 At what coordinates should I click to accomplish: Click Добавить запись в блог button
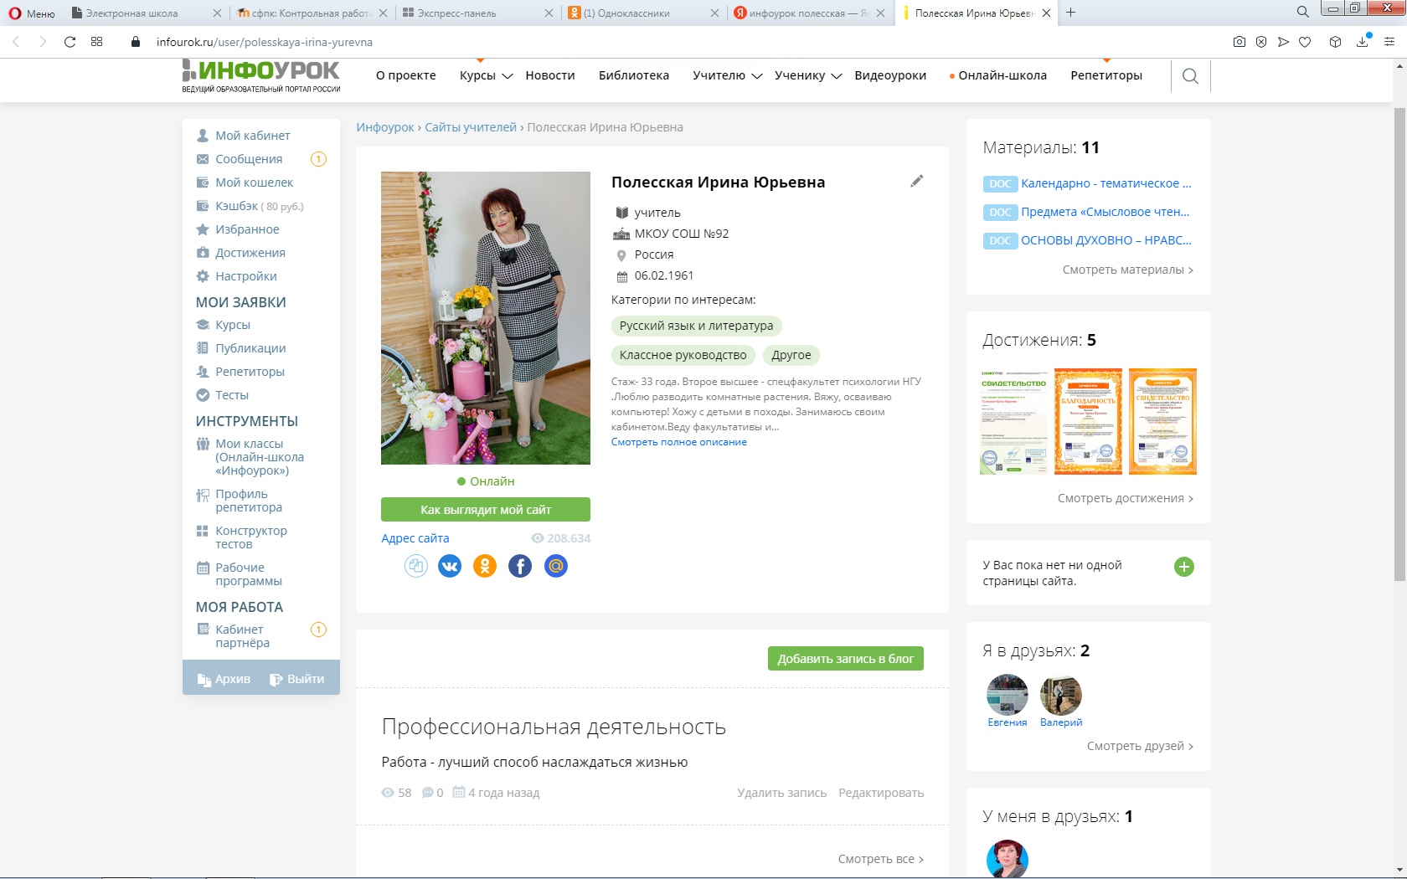[845, 659]
